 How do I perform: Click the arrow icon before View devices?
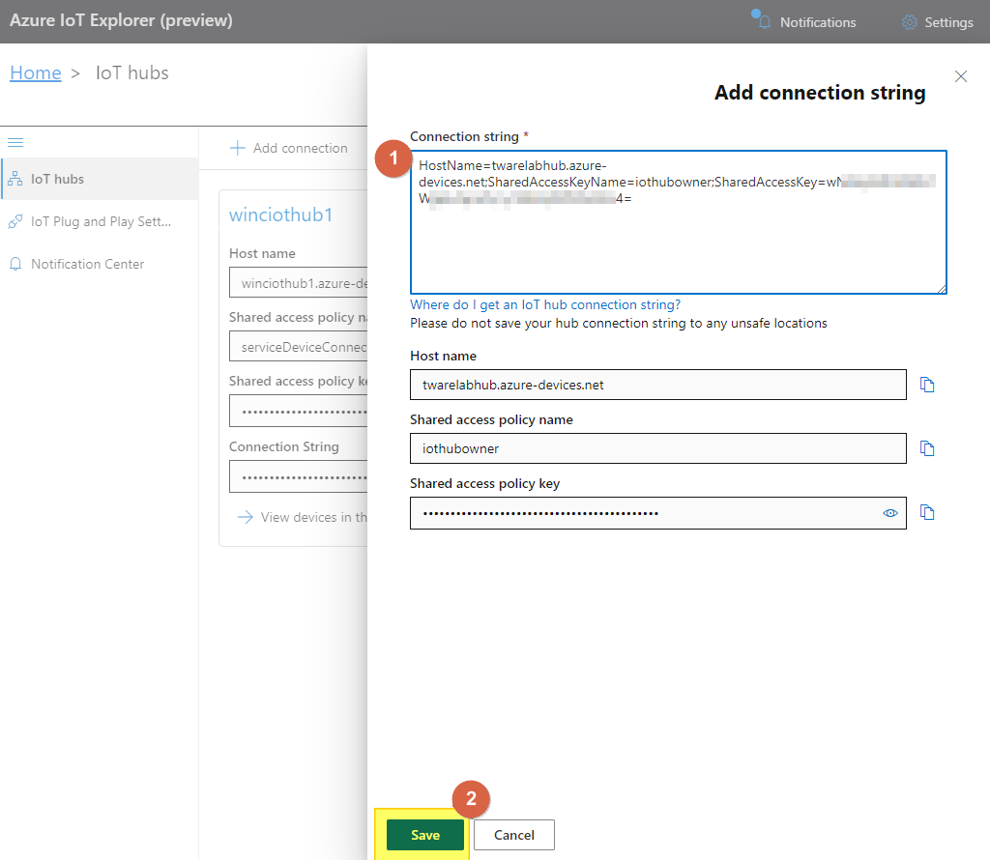pyautogui.click(x=245, y=517)
